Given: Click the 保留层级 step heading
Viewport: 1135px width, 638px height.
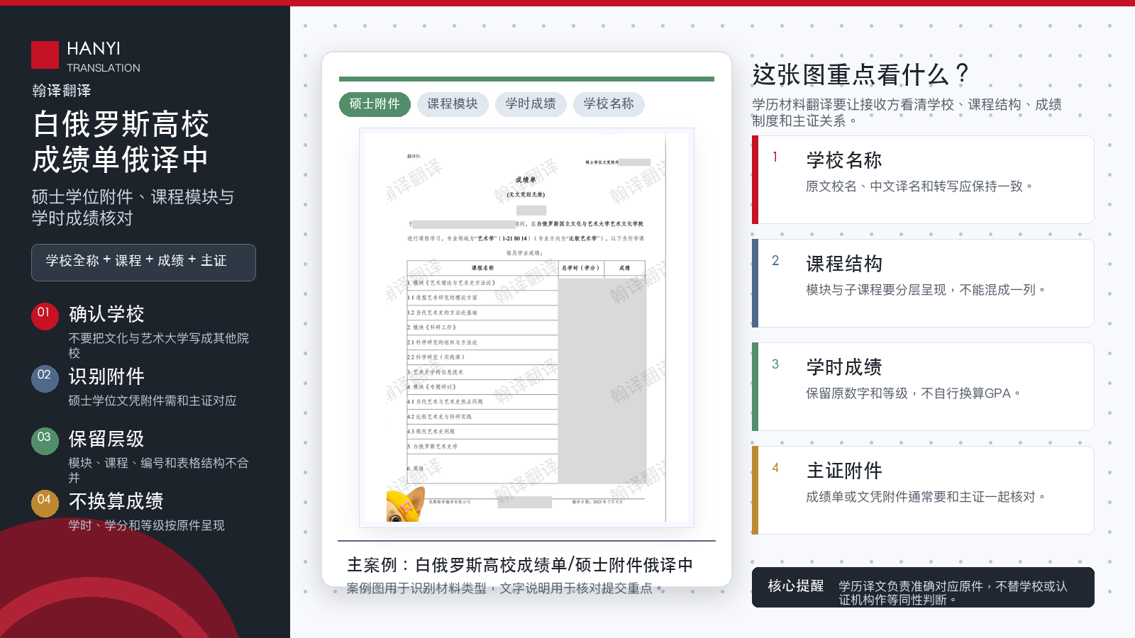Looking at the screenshot, I should [106, 439].
